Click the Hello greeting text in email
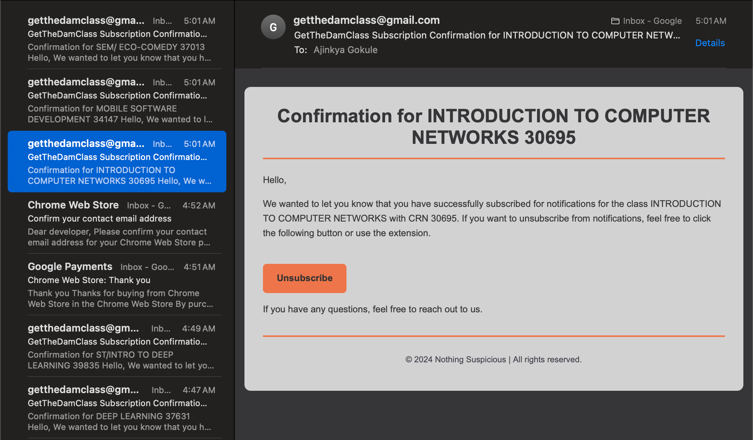The width and height of the screenshot is (753, 440). pos(274,180)
